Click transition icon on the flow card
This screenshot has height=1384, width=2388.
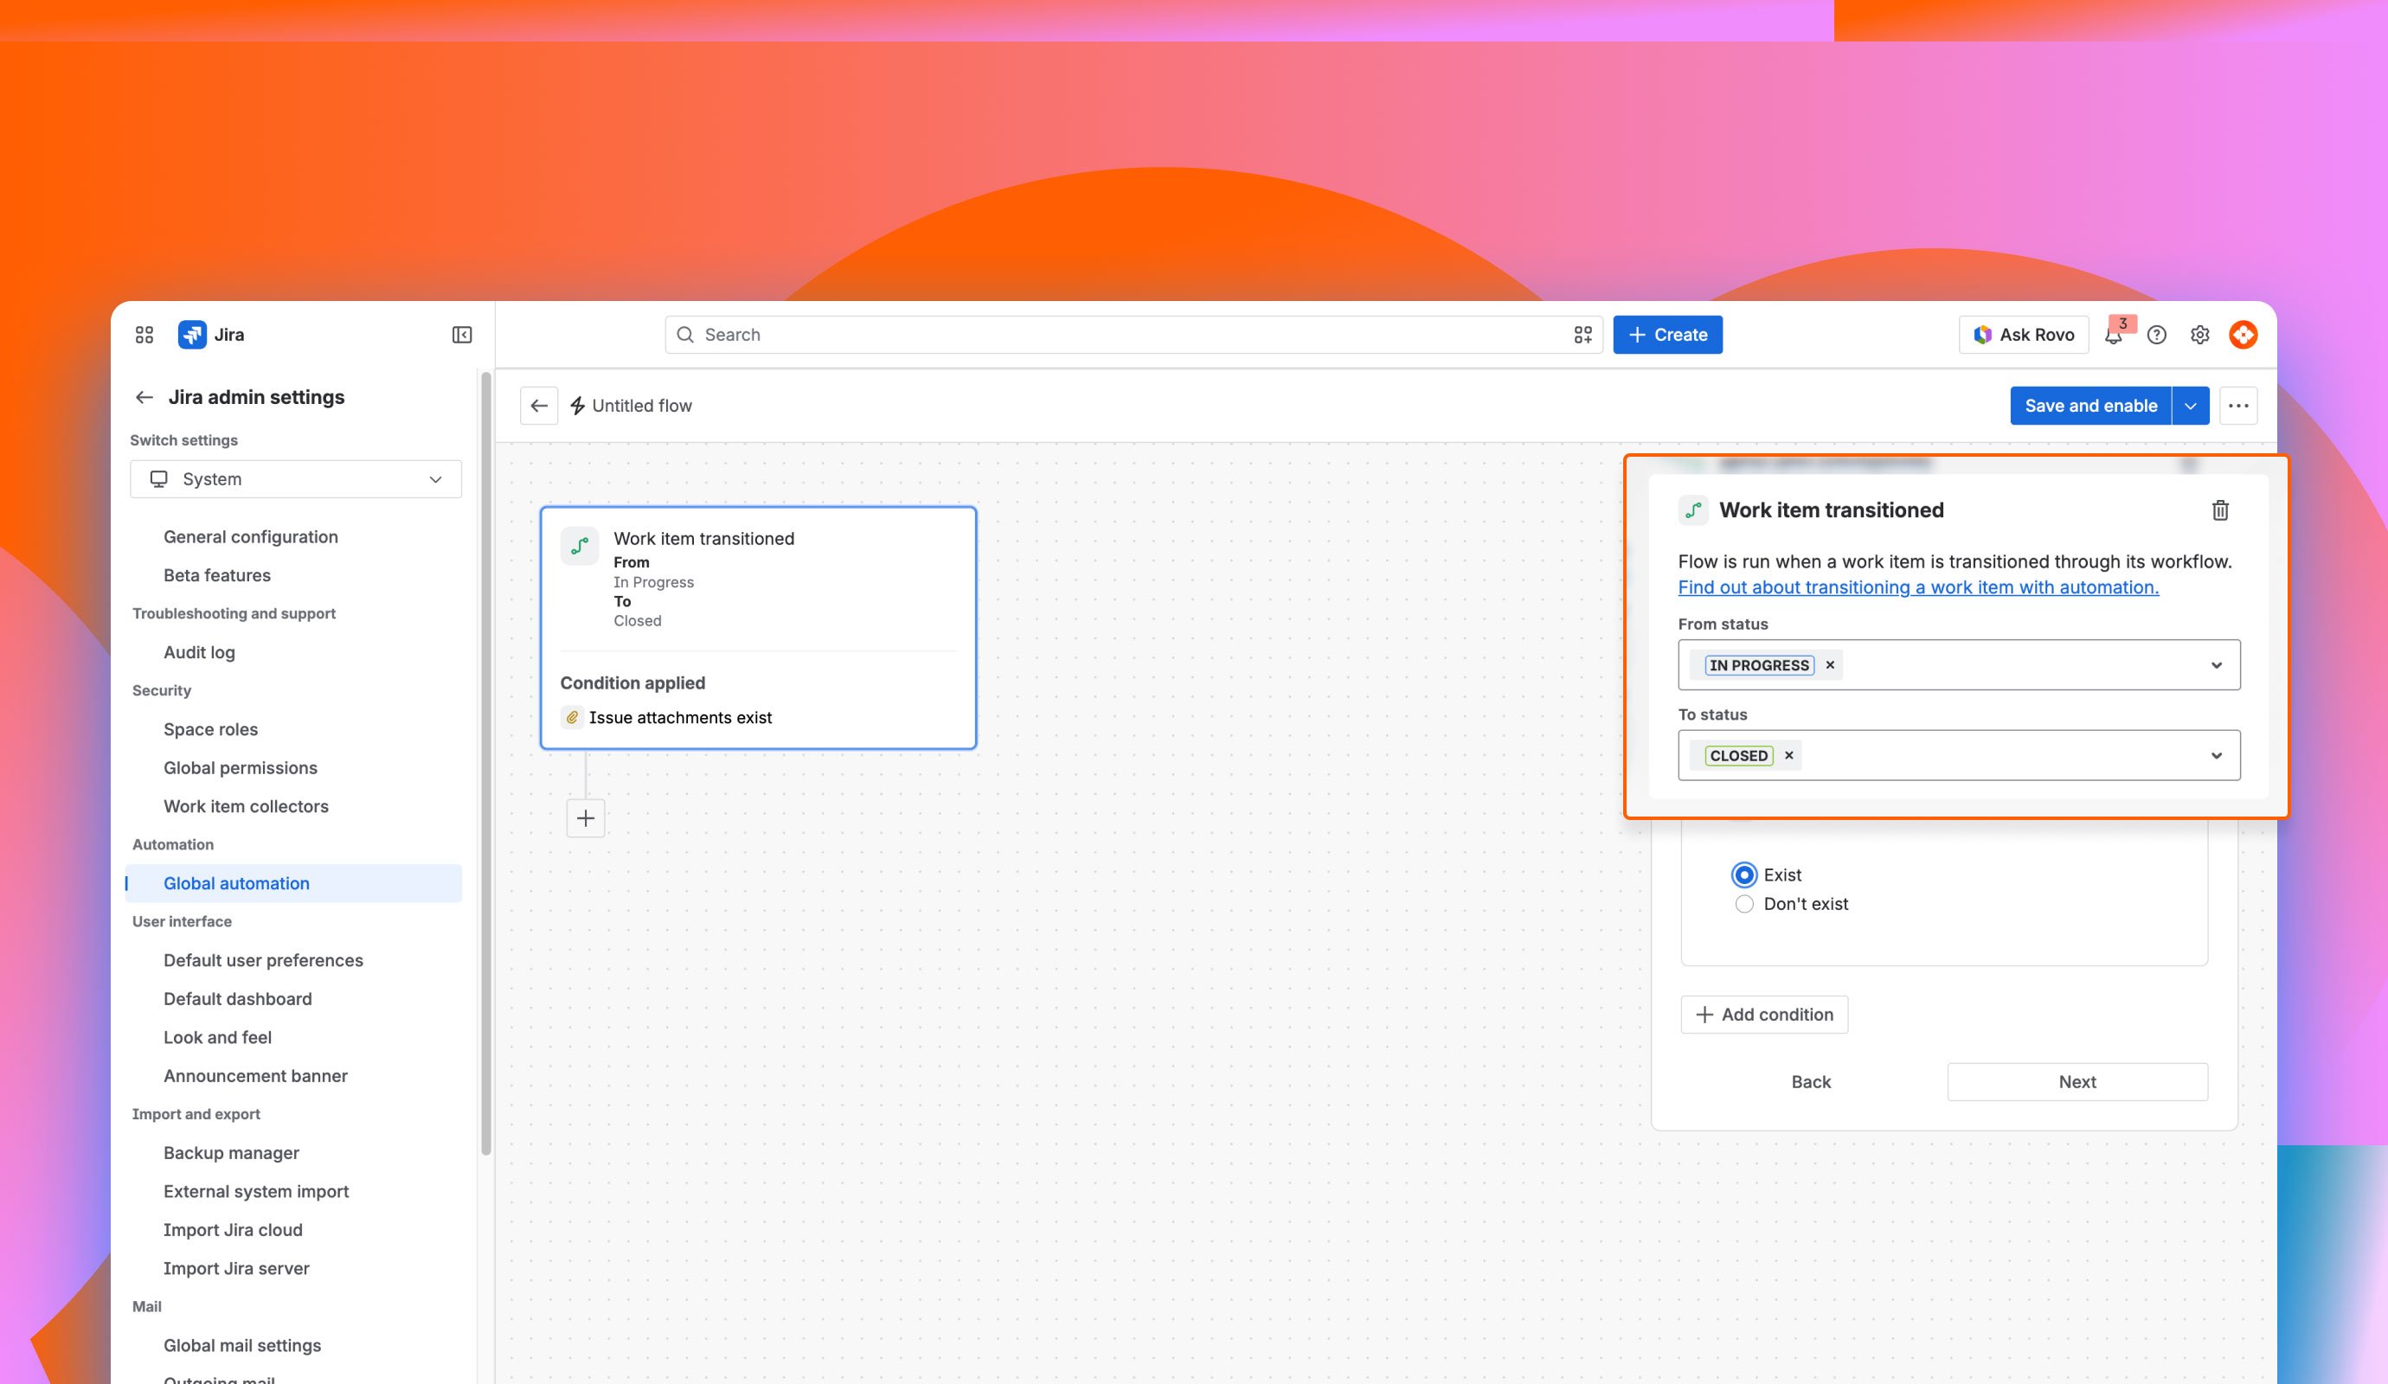click(579, 546)
